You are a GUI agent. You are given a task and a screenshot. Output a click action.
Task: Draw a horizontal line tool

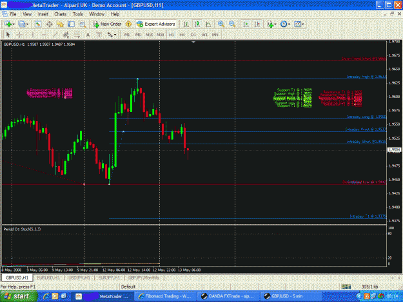tap(44, 35)
